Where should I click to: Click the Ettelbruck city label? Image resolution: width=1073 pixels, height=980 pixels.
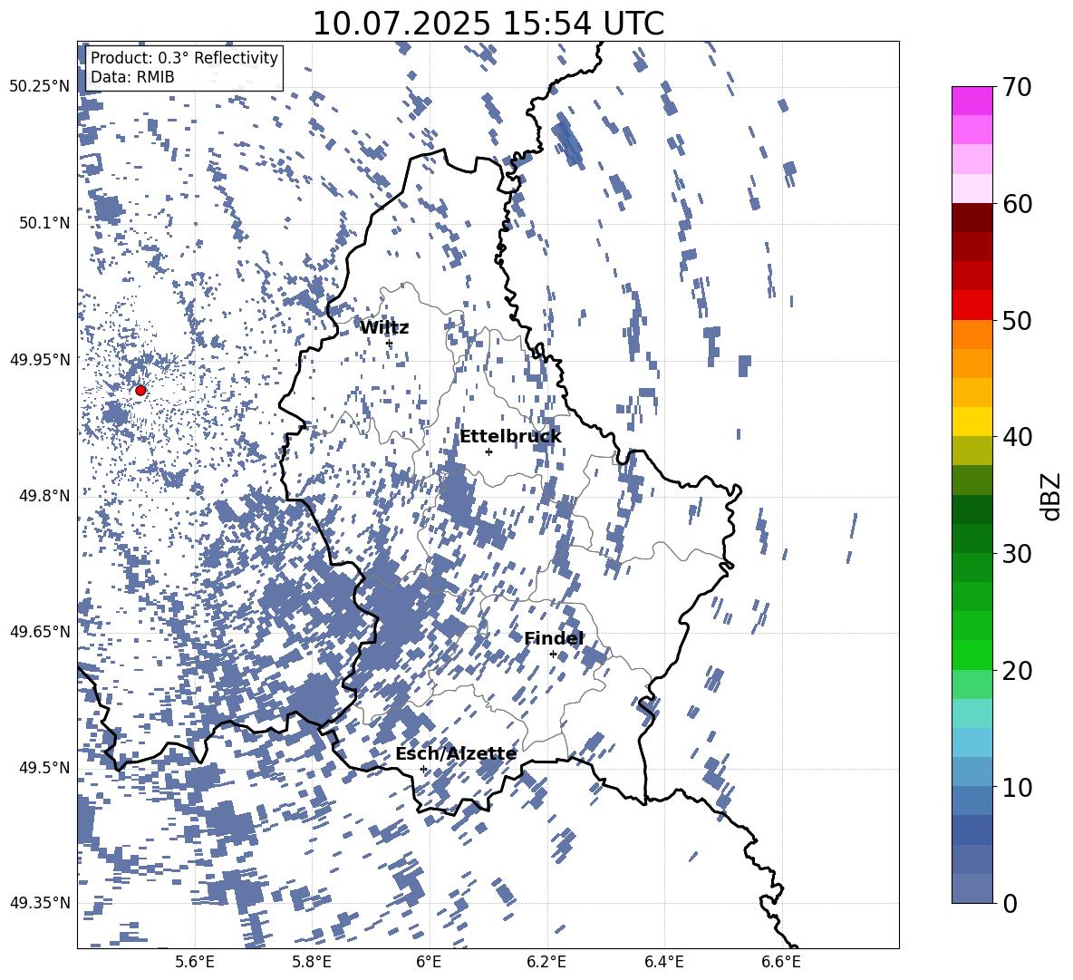[510, 437]
